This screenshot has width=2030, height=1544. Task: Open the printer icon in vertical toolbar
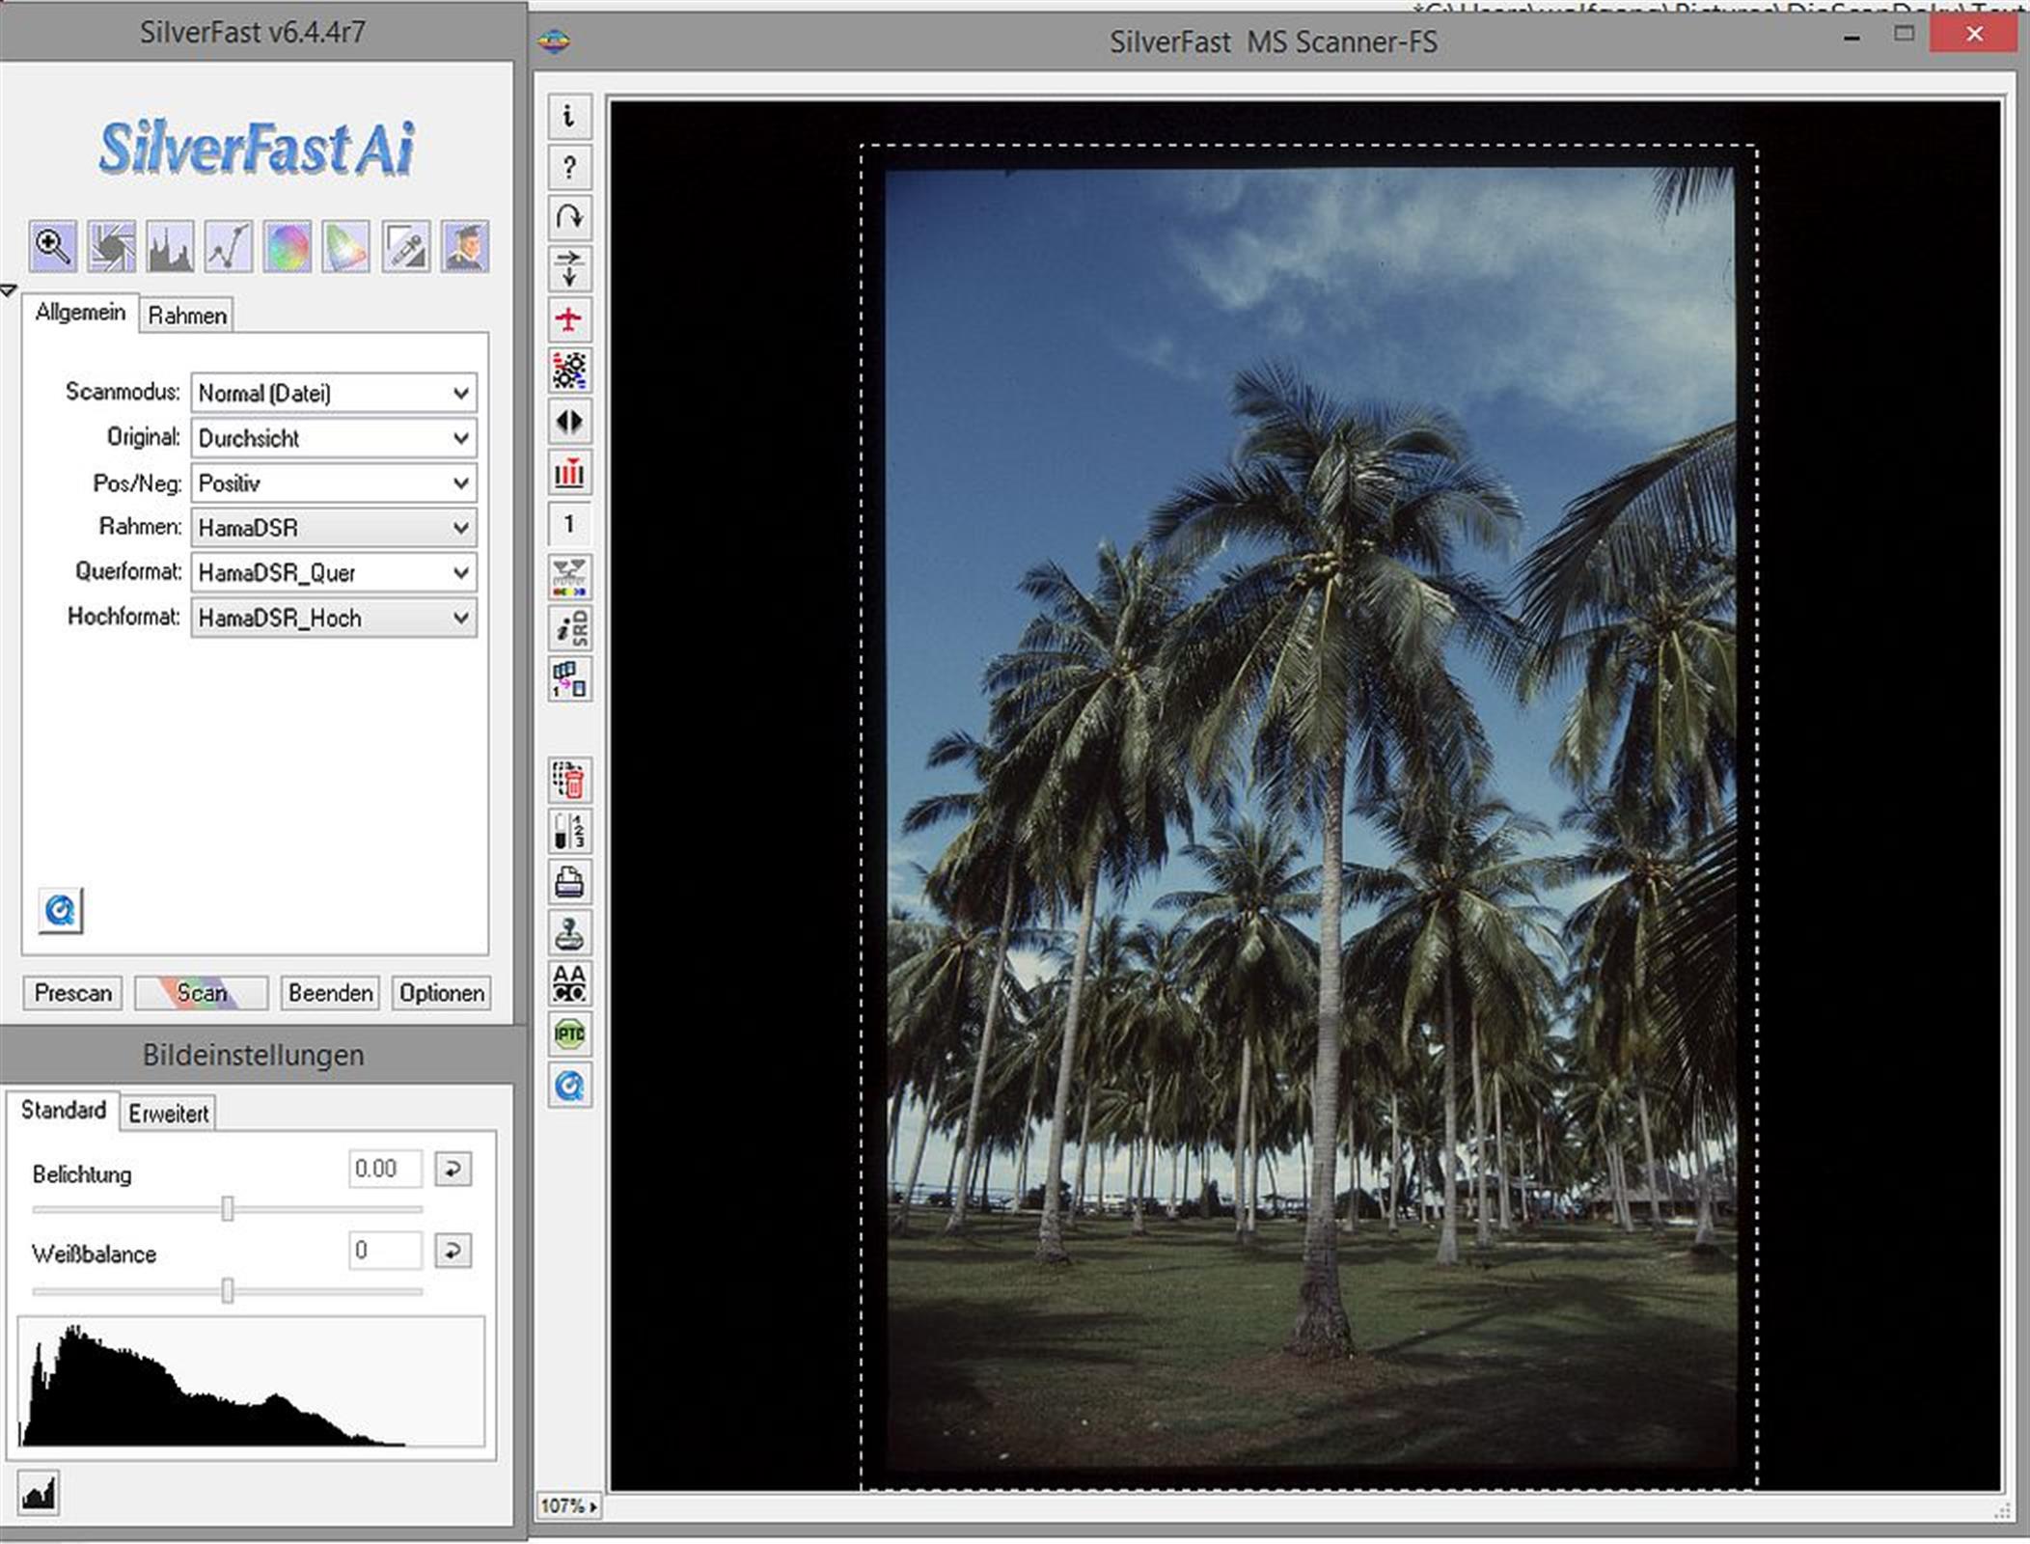(x=569, y=882)
